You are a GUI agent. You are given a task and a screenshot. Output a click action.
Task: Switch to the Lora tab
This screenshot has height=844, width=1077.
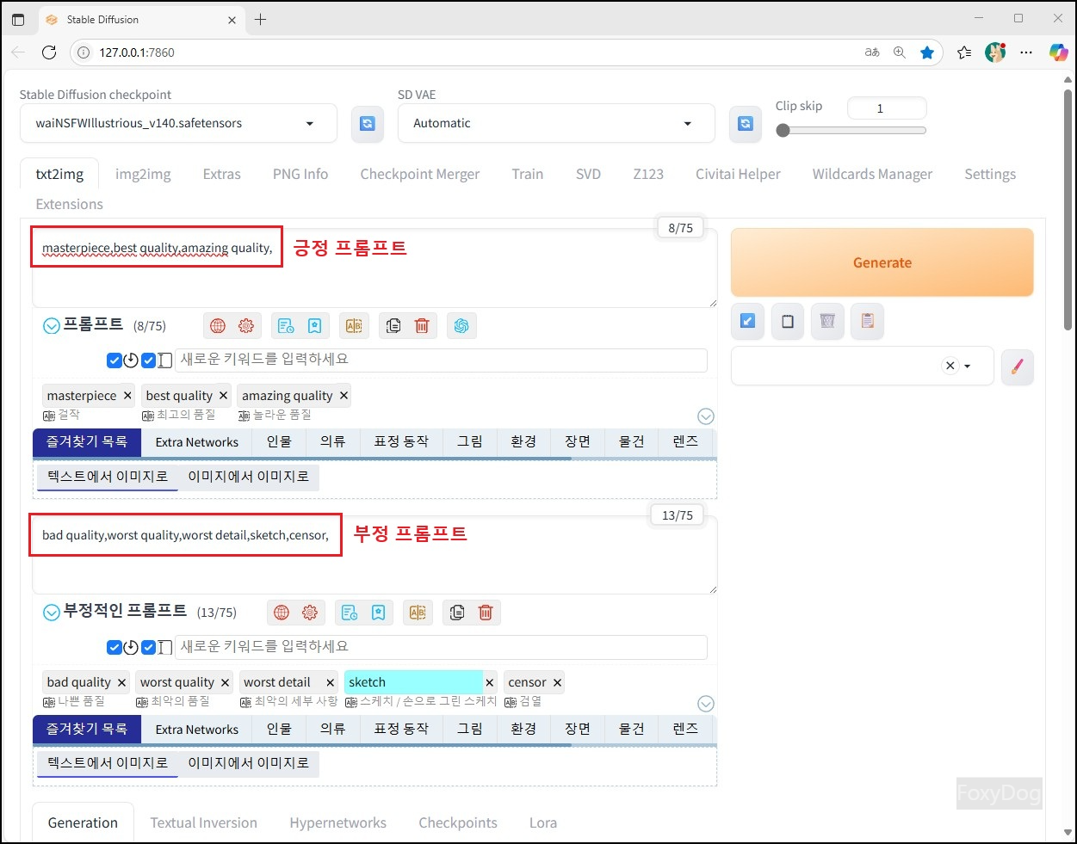click(543, 822)
